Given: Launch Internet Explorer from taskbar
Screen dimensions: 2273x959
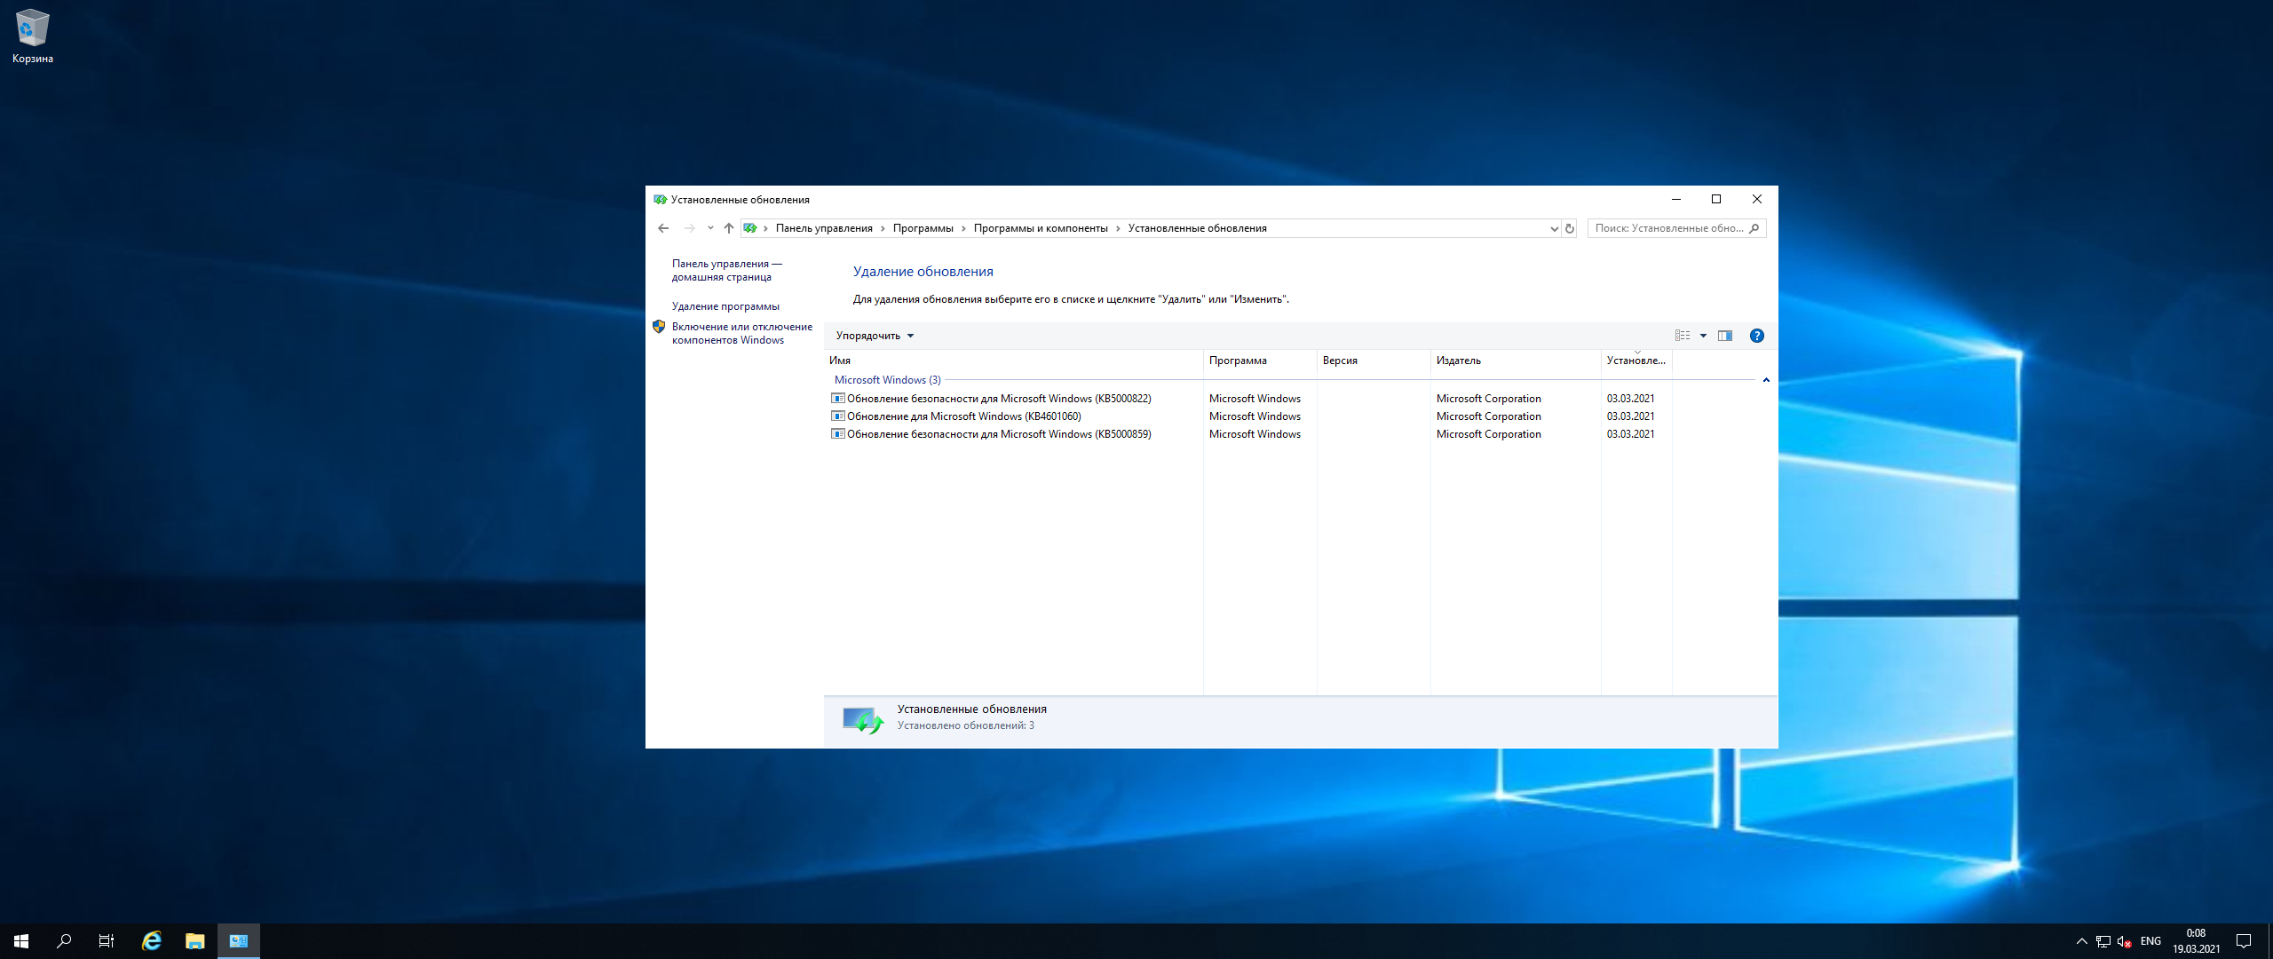Looking at the screenshot, I should coord(152,941).
